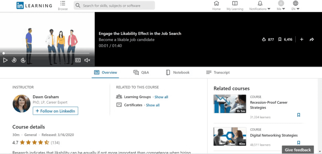Image resolution: width=322 pixels, height=154 pixels.
Task: Open My Learning book icon
Action: click(x=235, y=3)
